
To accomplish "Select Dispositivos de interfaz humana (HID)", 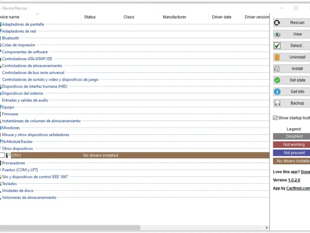I will (x=34, y=86).
